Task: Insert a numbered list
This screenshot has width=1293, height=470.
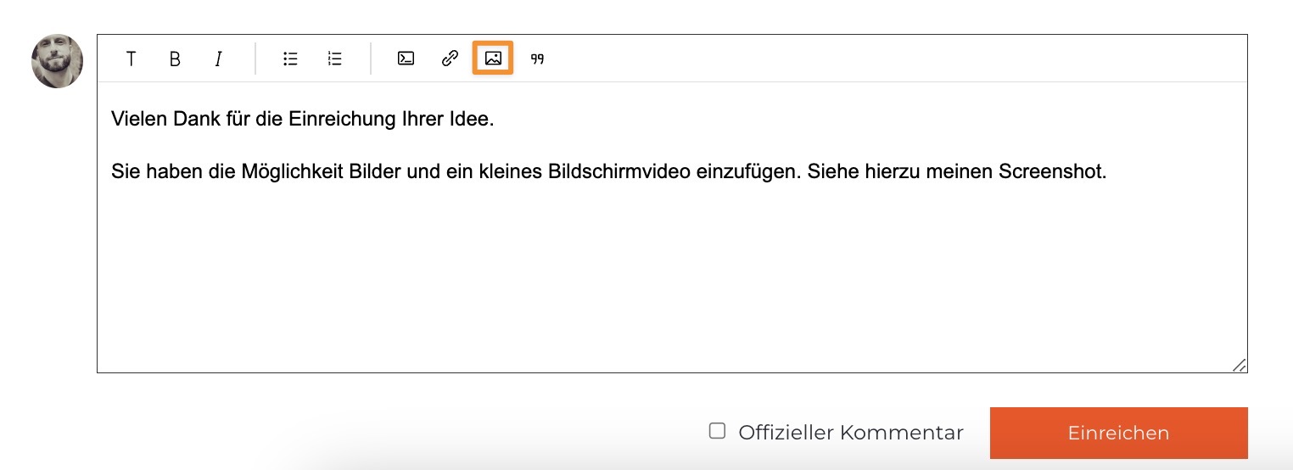Action: pyautogui.click(x=334, y=59)
